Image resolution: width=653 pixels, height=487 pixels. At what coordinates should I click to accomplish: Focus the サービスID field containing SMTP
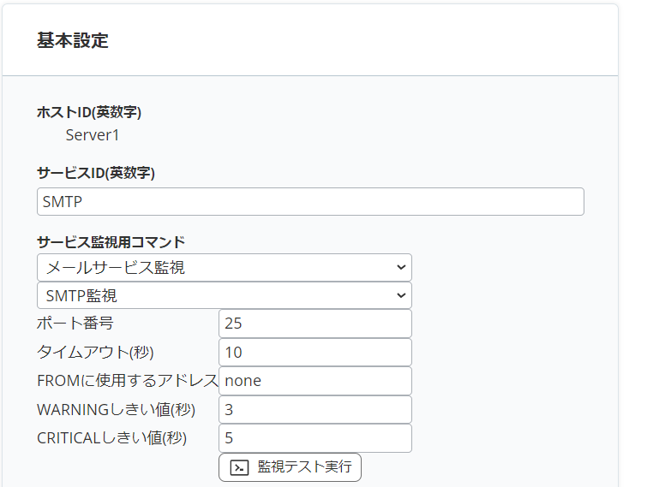point(310,202)
